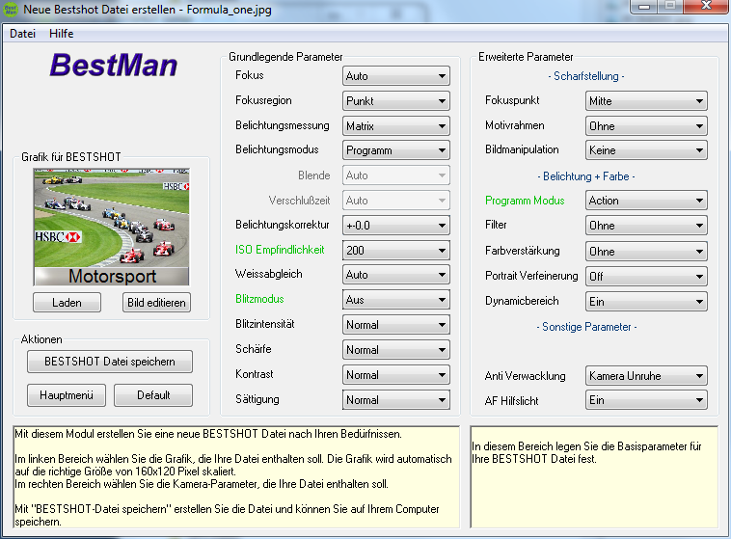Screen dimensions: 731x539
Task: Open the Belichtungsmodus Programm dropdown
Action: coord(395,151)
